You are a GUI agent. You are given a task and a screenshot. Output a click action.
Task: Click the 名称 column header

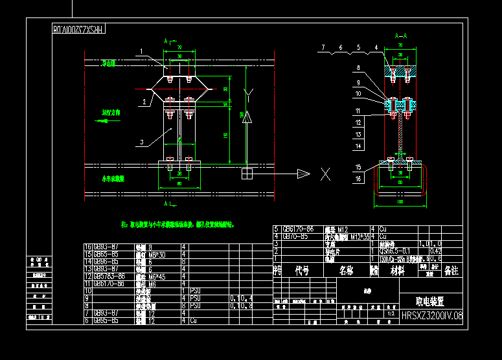(x=346, y=271)
